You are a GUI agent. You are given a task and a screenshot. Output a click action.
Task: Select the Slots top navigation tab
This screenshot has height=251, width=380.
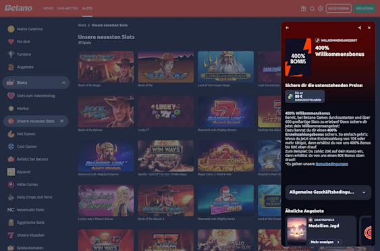tap(87, 9)
